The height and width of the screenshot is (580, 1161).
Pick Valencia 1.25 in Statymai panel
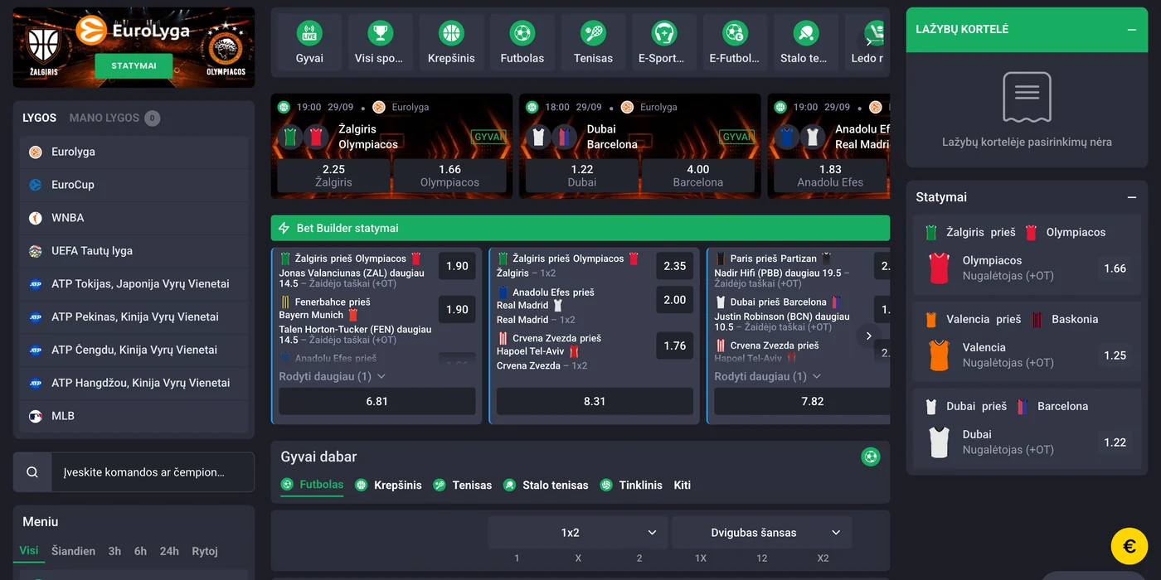1115,355
